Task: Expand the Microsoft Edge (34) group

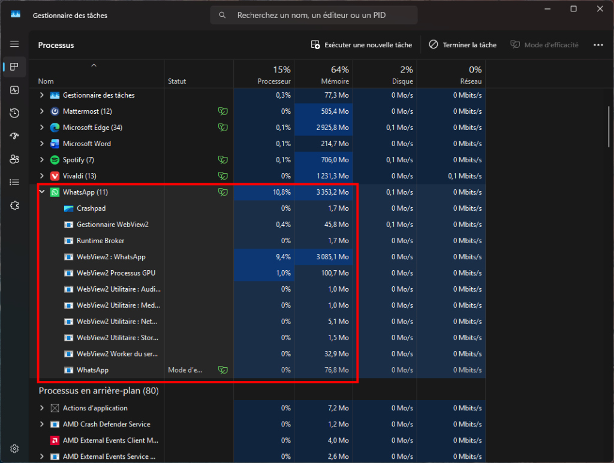Action: click(42, 128)
